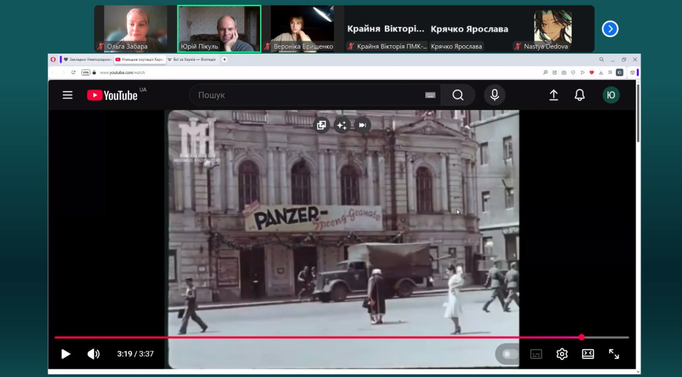
Task: Mute the video using the speaker icon
Action: pos(93,354)
